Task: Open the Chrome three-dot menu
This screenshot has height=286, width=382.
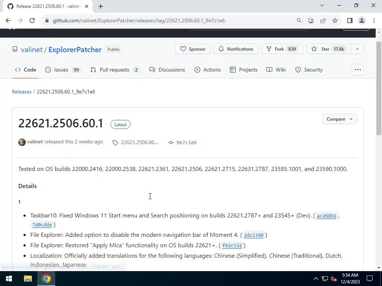Action: point(374,21)
